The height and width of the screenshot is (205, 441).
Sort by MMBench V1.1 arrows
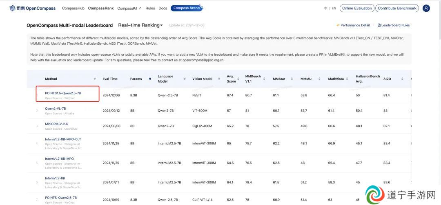click(x=264, y=79)
